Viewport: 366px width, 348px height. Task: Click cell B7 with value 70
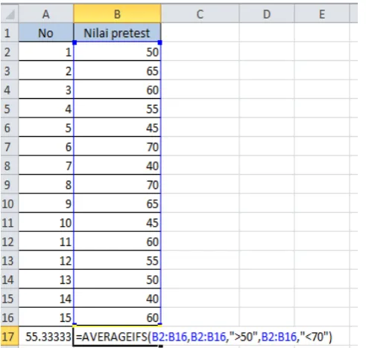(117, 146)
